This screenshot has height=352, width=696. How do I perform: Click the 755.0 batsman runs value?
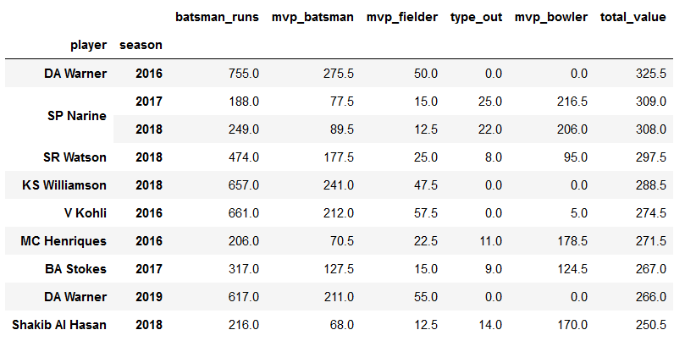click(x=244, y=73)
